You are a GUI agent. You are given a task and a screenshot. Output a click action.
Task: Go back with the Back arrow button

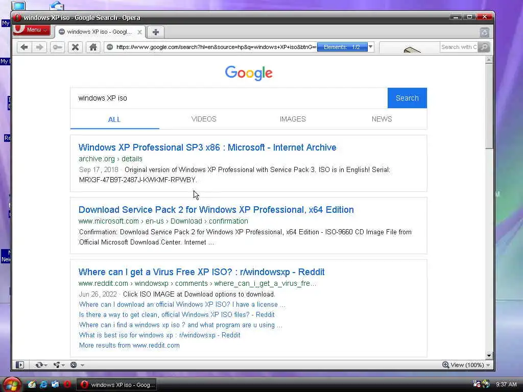point(25,47)
